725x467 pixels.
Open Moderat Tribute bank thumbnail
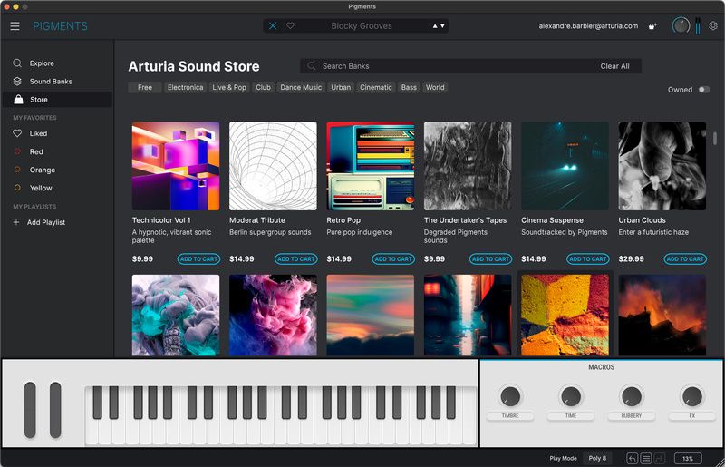(x=273, y=166)
